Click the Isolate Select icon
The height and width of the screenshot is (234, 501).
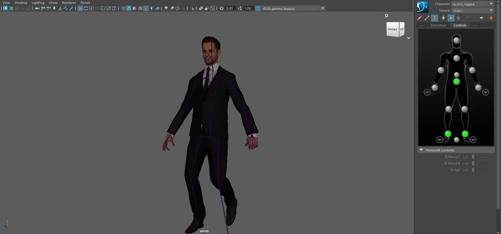192,8
